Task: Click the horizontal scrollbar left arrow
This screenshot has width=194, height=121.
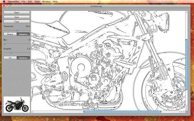Action: pos(181,112)
